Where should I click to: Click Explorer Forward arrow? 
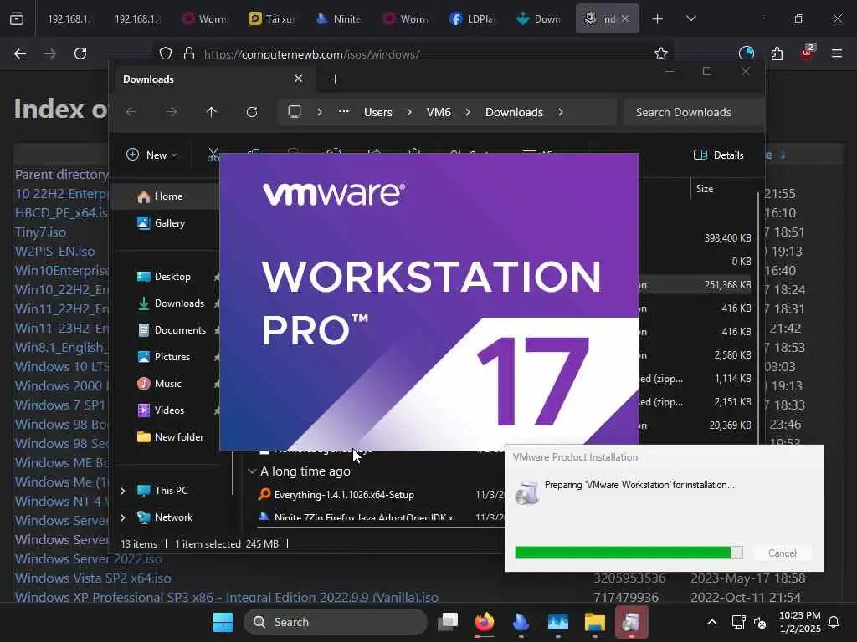click(x=172, y=112)
